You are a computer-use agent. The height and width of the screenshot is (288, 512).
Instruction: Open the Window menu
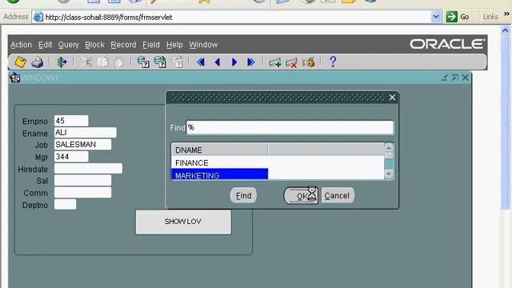(203, 45)
